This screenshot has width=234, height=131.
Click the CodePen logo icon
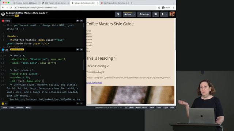click(x=3, y=14)
